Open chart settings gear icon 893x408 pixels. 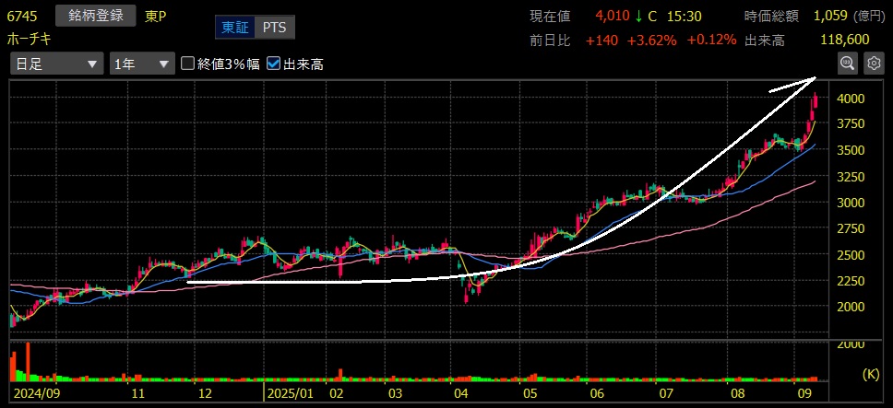click(x=874, y=63)
